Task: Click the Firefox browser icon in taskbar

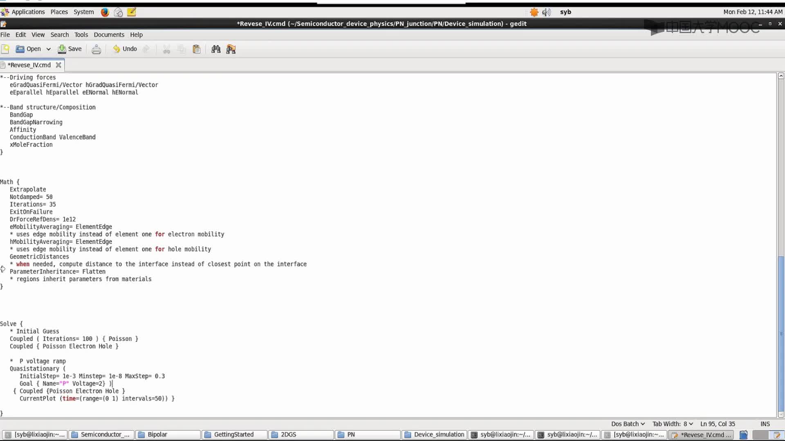Action: (x=105, y=12)
